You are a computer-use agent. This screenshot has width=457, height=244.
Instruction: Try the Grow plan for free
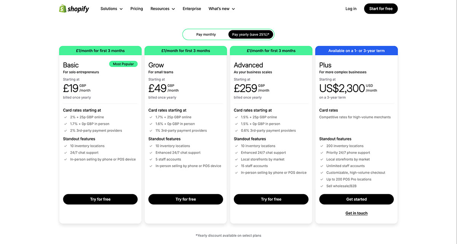[185, 199]
